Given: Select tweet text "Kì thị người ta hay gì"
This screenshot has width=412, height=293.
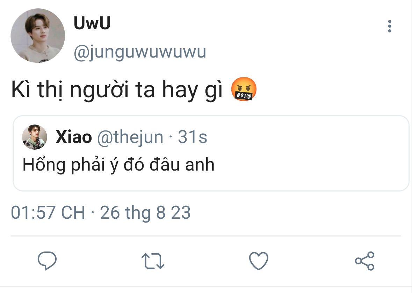Looking at the screenshot, I should 117,90.
